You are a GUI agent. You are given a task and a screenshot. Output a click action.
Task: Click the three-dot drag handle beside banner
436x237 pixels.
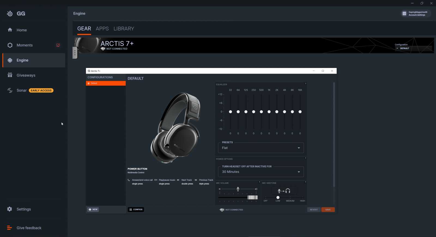point(75,53)
